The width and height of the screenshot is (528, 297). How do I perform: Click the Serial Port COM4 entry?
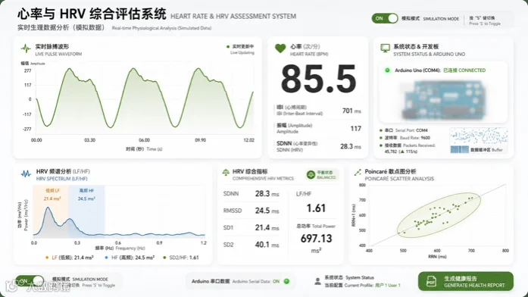pyautogui.click(x=404, y=130)
